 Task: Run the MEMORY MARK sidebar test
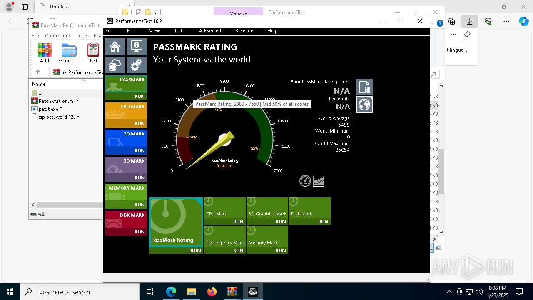coord(139,205)
